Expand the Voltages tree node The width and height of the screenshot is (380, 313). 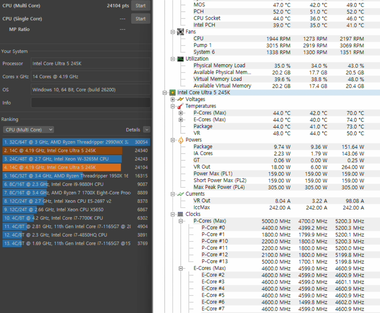173,99
